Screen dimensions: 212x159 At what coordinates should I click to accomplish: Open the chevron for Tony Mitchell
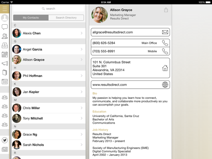(x=81, y=118)
